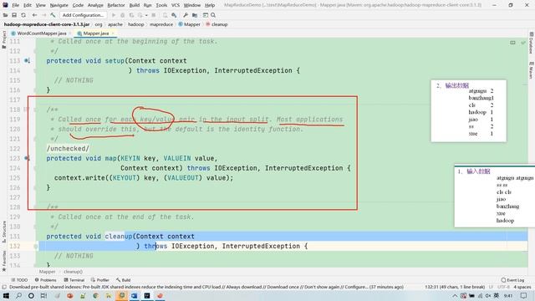Open the Build tool window
Screen dimensions: 535x301
123,280
